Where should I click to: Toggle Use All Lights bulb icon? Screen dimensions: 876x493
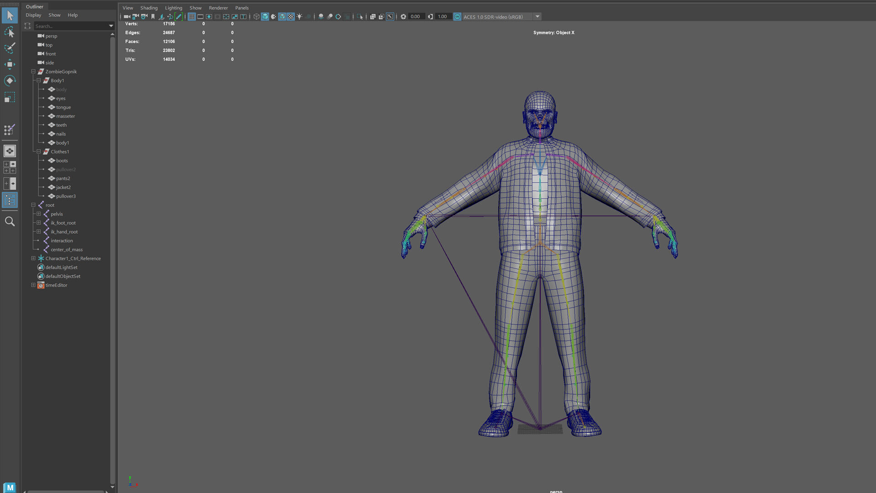pos(300,16)
